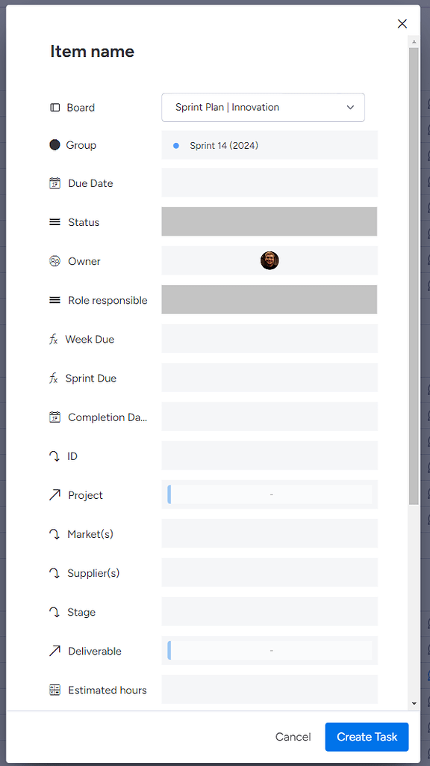This screenshot has height=766, width=430.
Task: Click the Board column icon
Action: click(x=54, y=107)
